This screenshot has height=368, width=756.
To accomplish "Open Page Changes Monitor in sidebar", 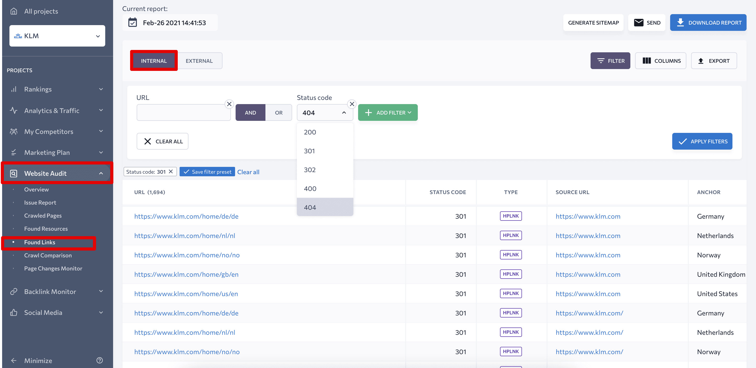I will [x=53, y=268].
